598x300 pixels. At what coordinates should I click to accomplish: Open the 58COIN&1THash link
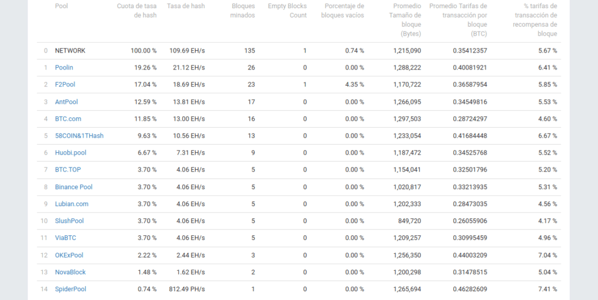pyautogui.click(x=79, y=136)
